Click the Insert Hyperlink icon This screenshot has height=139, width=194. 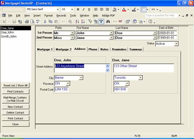(70, 21)
